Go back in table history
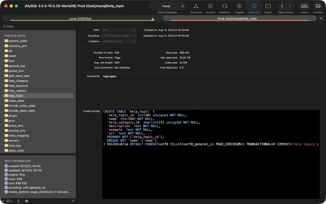Screen dimensions: 326x204 coord(282,6)
